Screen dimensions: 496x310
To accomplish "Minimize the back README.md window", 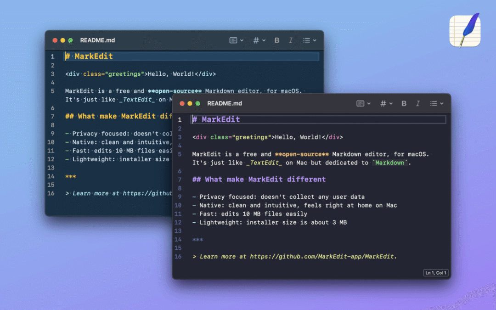I will tap(62, 40).
